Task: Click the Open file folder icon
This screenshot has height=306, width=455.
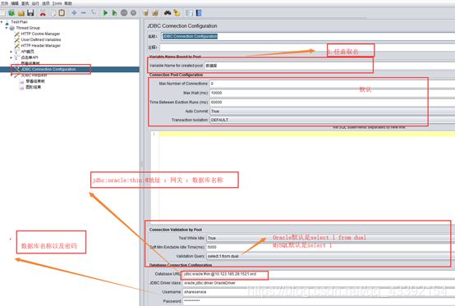Action: tap(21, 13)
